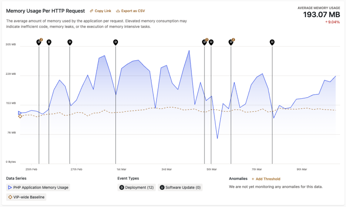Select the deployment marker at 5th Mar
The width and height of the screenshot is (346, 207).
tap(211, 42)
